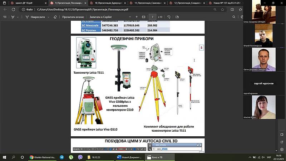Expand the highlighter options dropdown
The image size is (286, 161).
(18, 17)
